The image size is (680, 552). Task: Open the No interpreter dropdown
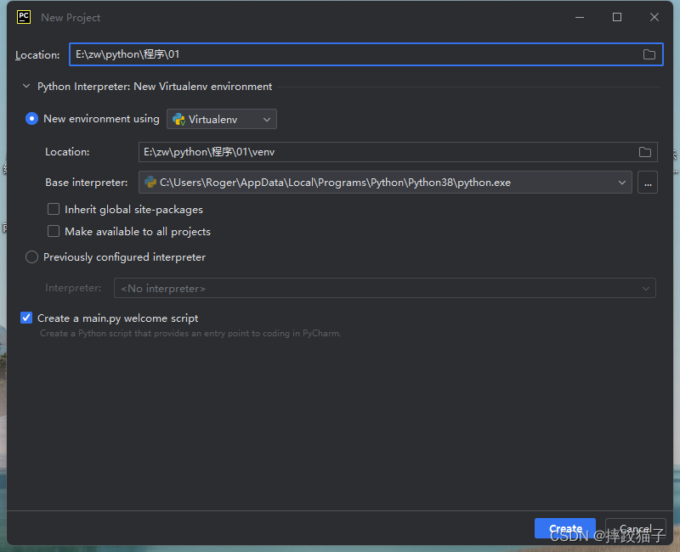point(385,288)
